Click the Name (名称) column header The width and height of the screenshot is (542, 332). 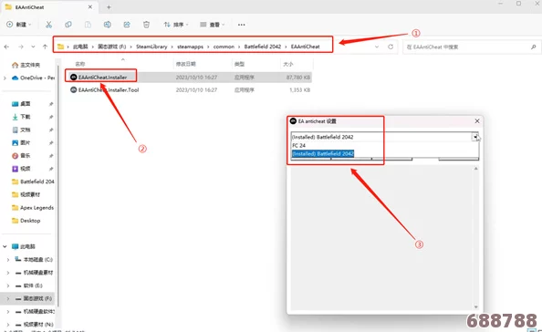coord(80,64)
